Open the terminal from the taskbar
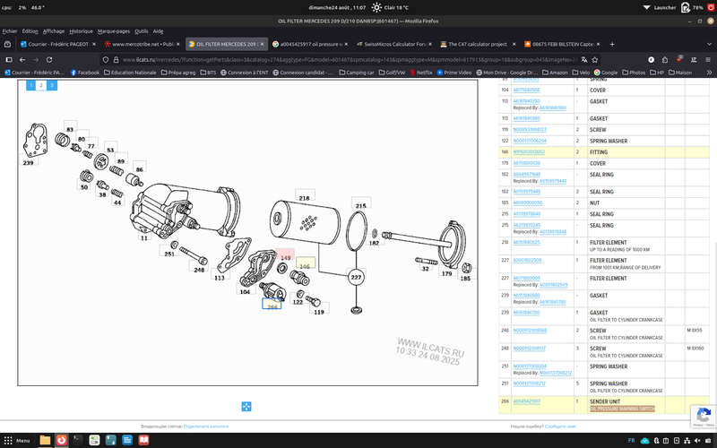 point(78,440)
